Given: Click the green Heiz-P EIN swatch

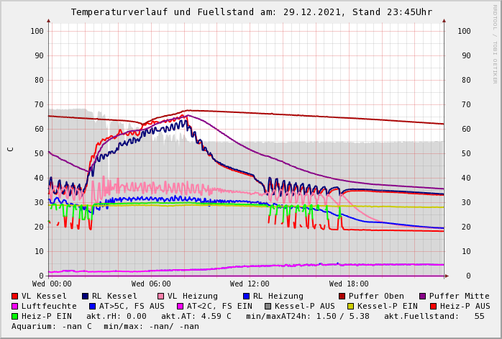Looking at the screenshot, I should [14, 316].
